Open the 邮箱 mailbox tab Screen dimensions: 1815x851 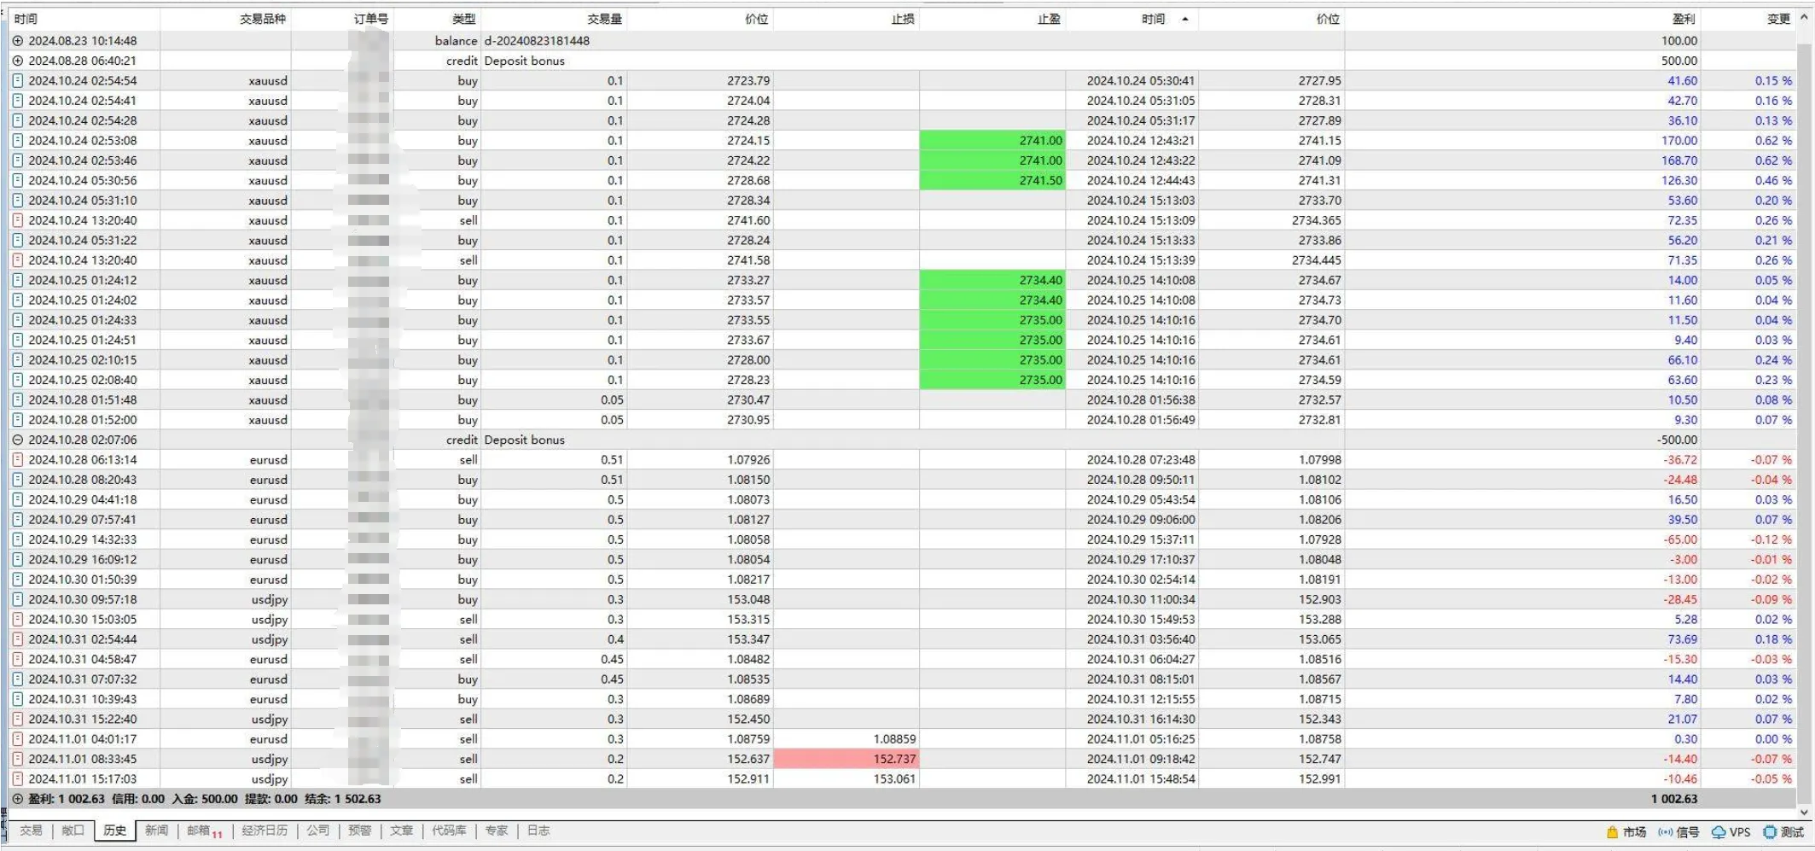pyautogui.click(x=204, y=831)
